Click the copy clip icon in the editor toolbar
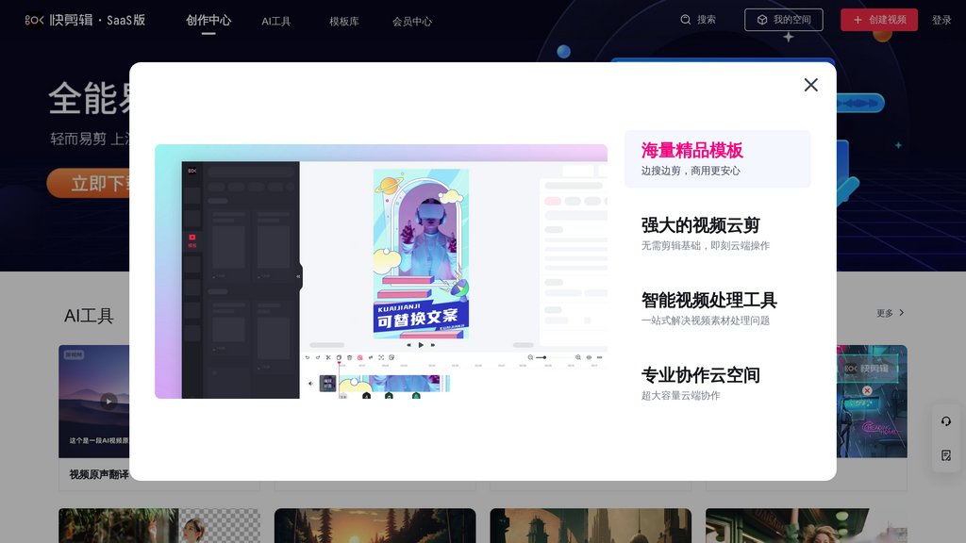966x543 pixels. click(338, 358)
